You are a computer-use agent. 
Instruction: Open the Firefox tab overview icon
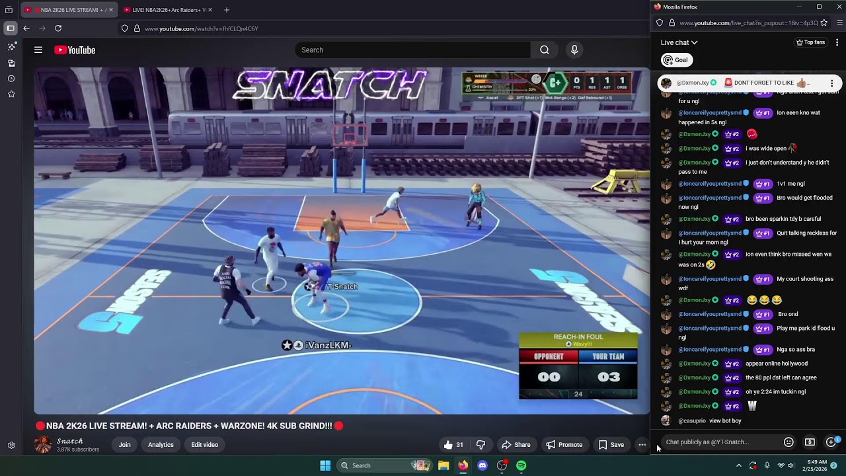click(9, 10)
